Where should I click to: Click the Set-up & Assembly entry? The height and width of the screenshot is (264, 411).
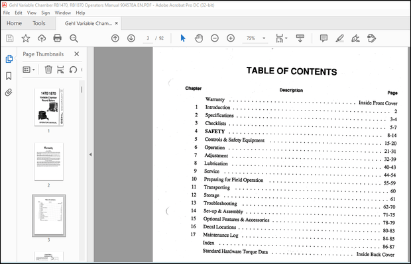(223, 211)
